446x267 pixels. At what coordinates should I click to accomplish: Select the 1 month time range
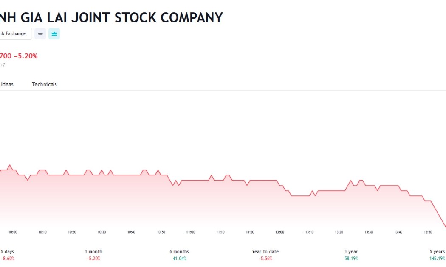point(93,255)
